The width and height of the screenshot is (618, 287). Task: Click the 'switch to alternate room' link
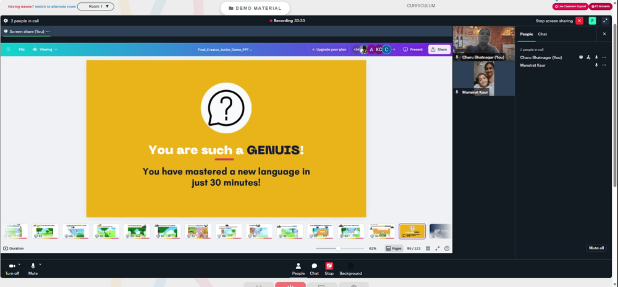[x=55, y=7]
